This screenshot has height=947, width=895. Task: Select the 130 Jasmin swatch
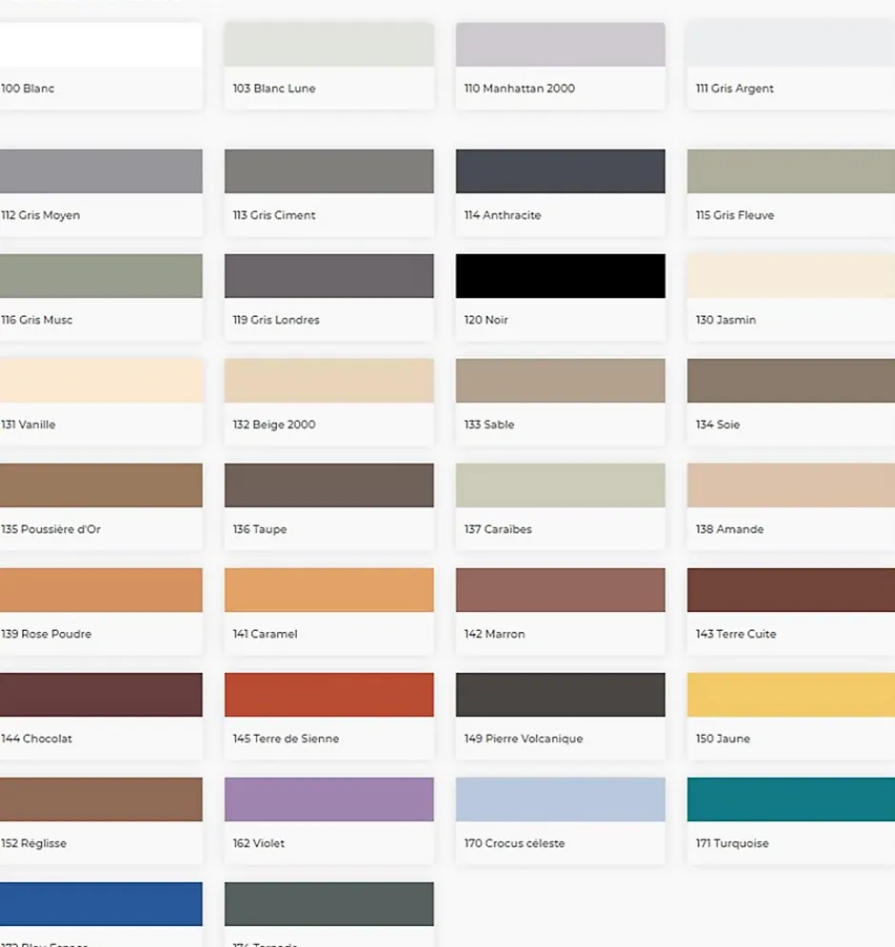point(790,276)
